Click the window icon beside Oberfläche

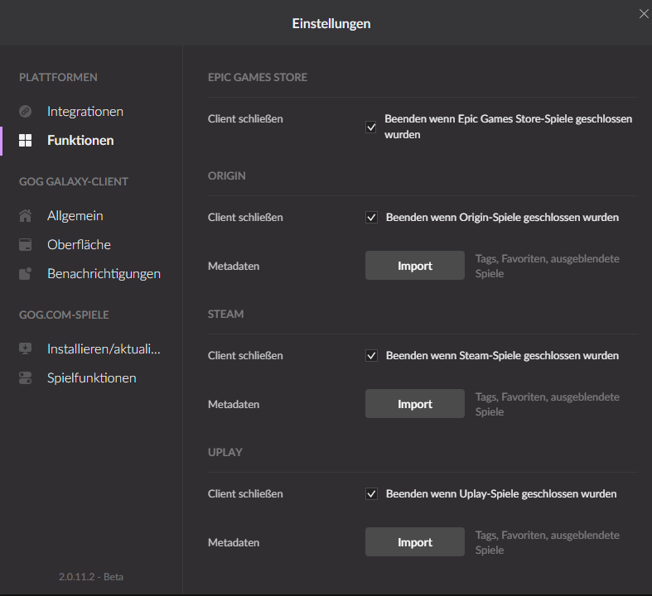(26, 245)
